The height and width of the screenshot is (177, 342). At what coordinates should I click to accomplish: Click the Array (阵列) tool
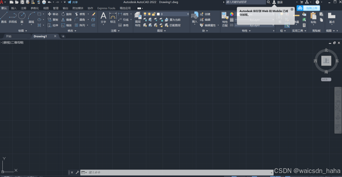coord(80,25)
